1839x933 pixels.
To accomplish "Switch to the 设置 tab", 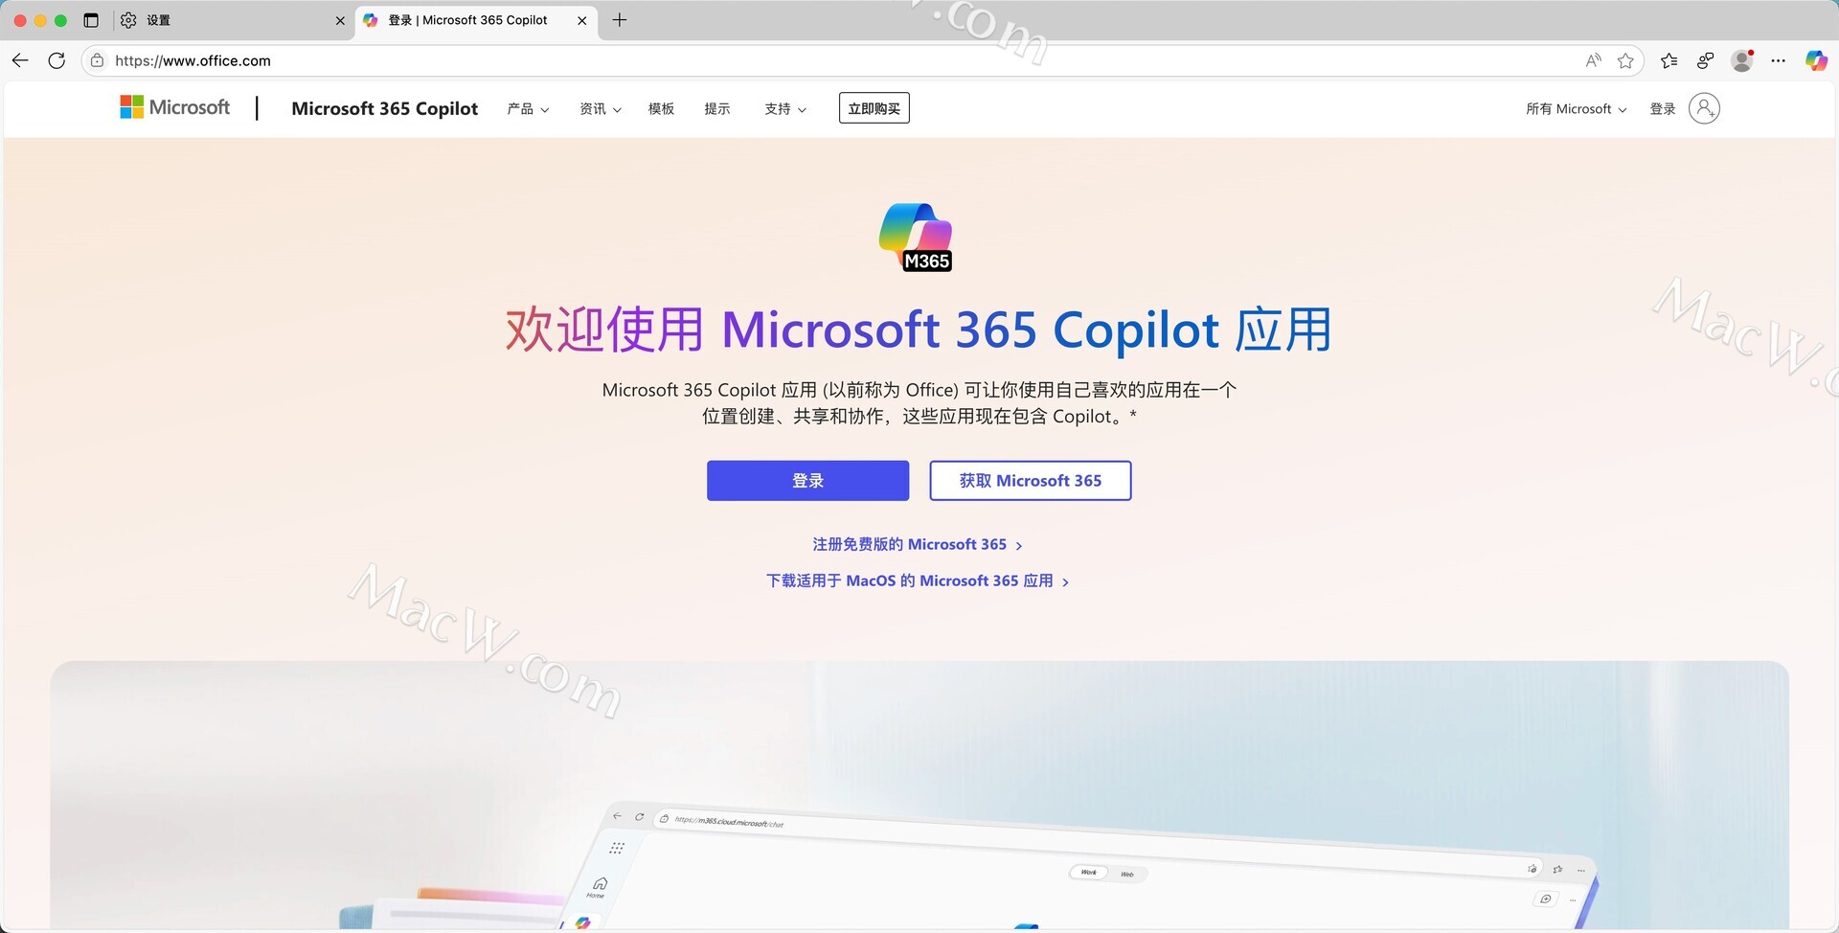I will click(x=230, y=20).
